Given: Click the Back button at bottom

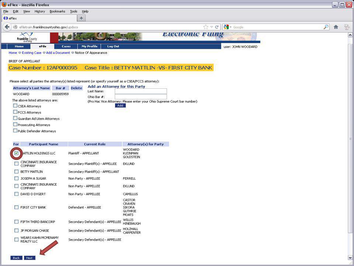Looking at the screenshot, I should point(16,258).
